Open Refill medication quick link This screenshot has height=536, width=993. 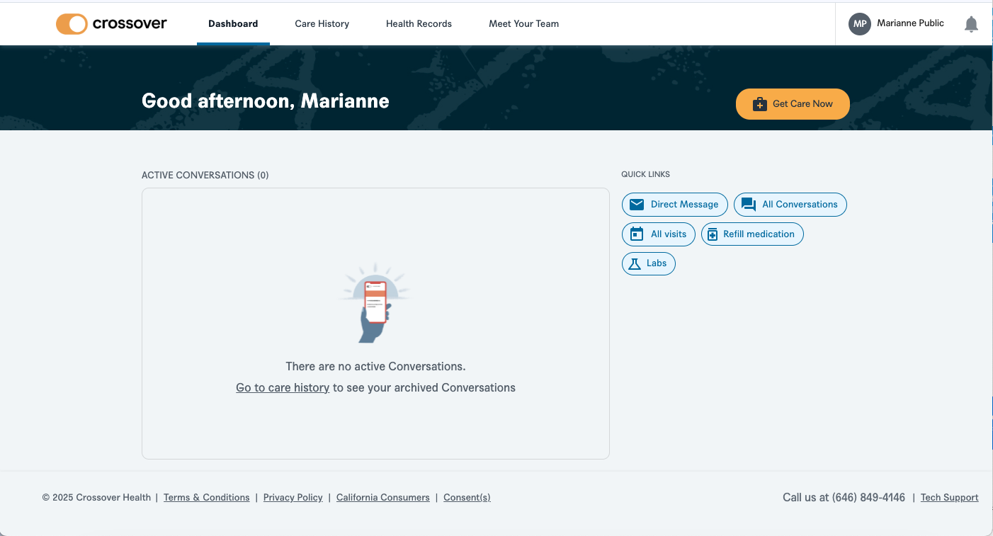(752, 234)
